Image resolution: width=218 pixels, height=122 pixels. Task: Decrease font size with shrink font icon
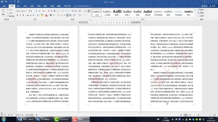click(x=40, y=11)
